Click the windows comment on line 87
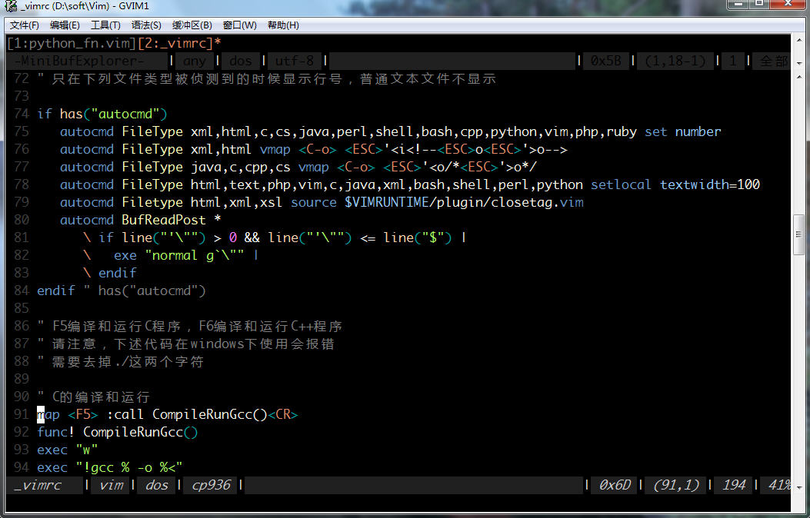Image resolution: width=810 pixels, height=518 pixels. [186, 344]
